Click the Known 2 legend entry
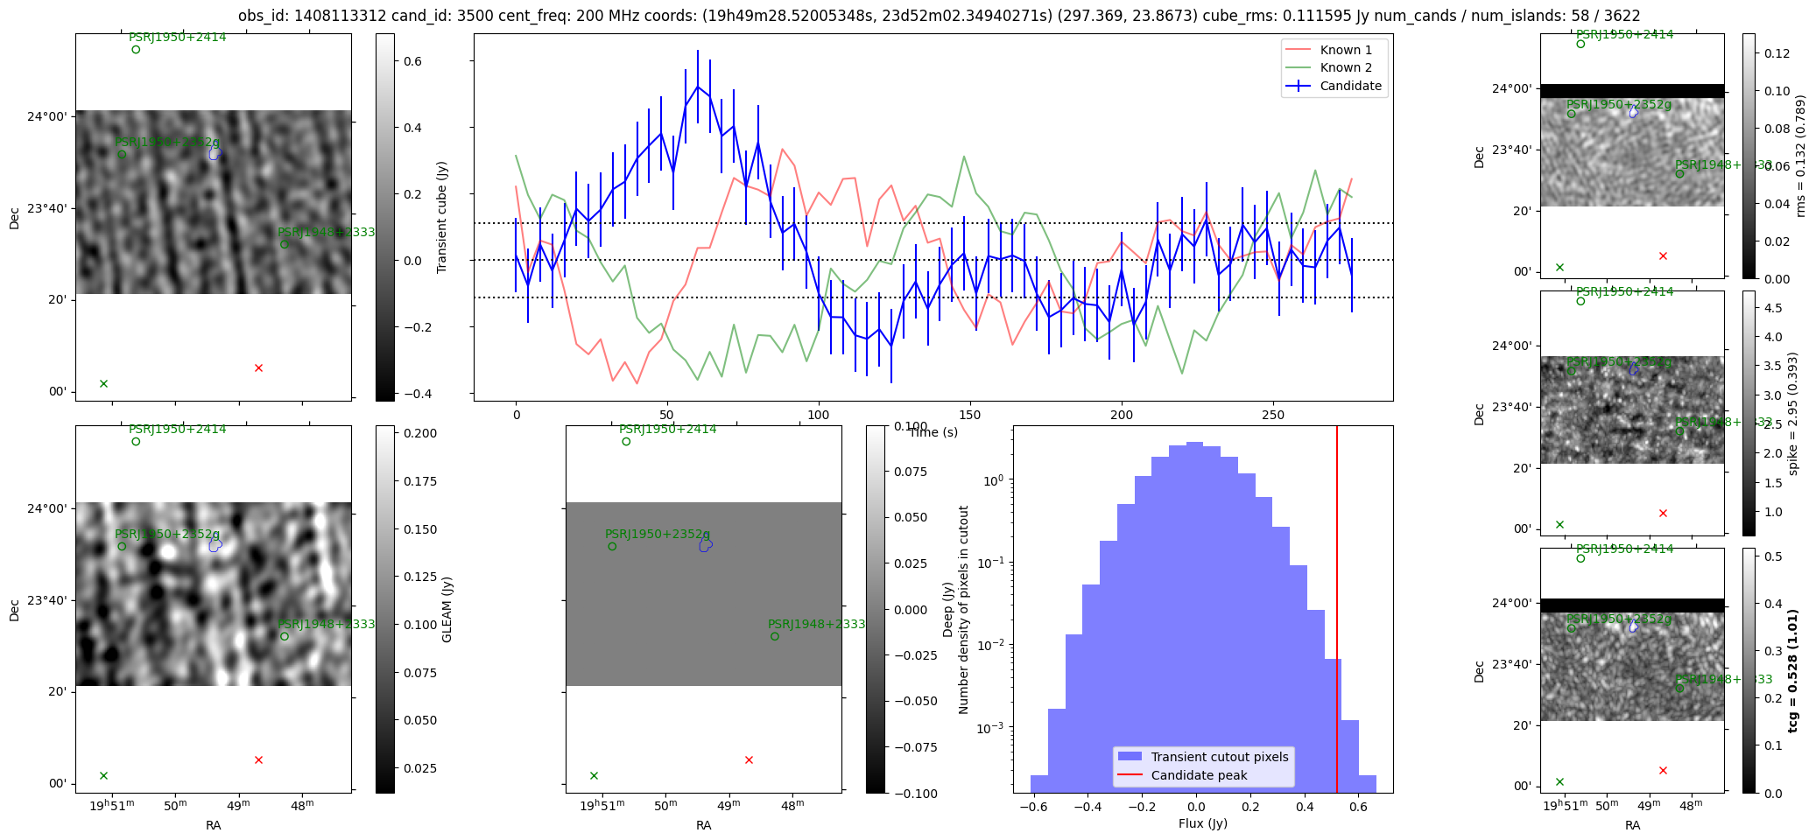 (x=1346, y=67)
